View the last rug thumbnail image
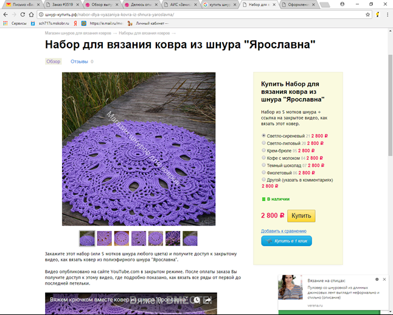The image size is (393, 315). 190,238
